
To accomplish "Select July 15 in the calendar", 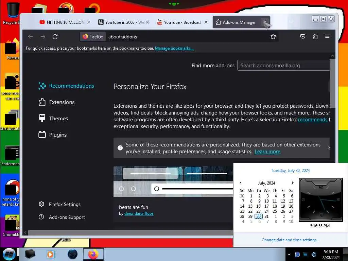I will 250,206.
